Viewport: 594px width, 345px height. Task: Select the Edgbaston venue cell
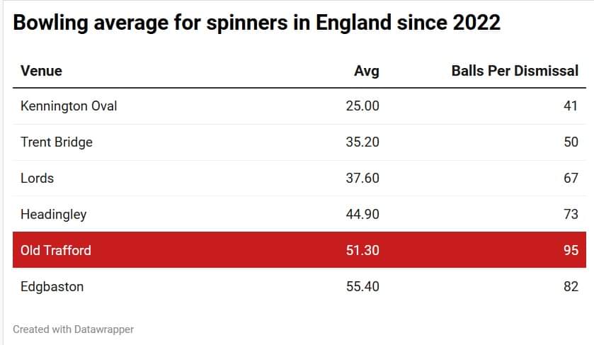coord(52,286)
